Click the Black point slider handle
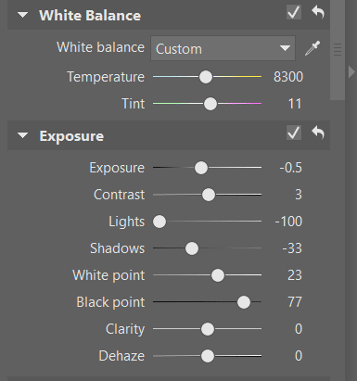Viewport: 357px width, 381px height. (x=244, y=302)
